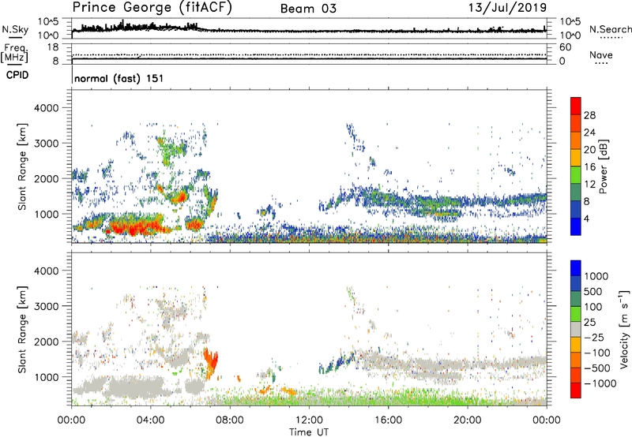Click the 'Beam 03' label
This screenshot has width=632, height=437.
click(x=308, y=9)
